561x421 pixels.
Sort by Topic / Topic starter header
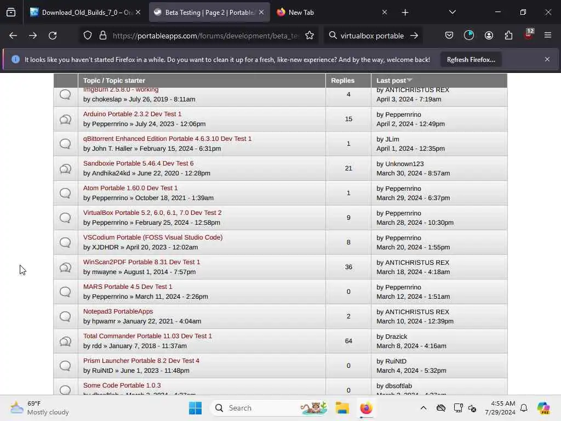[114, 81]
